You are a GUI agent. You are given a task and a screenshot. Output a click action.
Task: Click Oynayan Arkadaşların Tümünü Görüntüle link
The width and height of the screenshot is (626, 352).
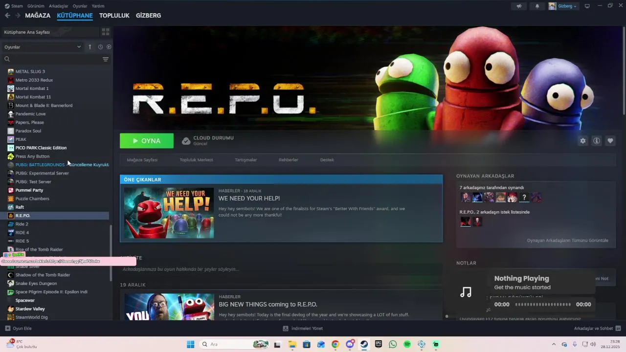coord(567,241)
